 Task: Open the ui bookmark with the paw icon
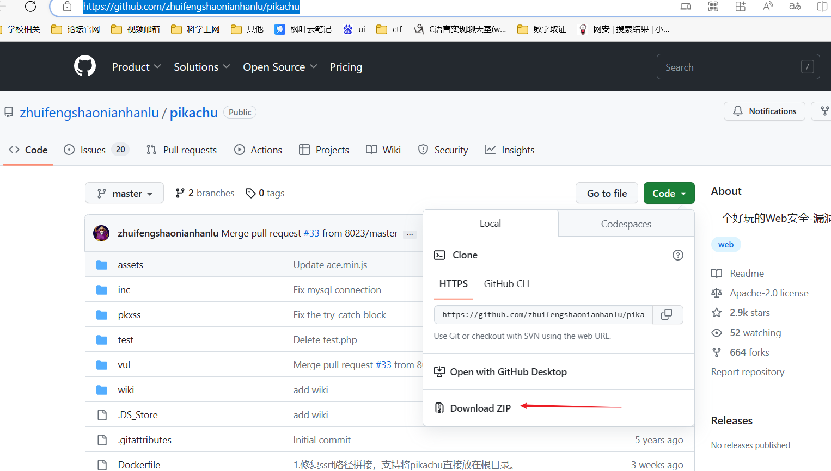[354, 29]
